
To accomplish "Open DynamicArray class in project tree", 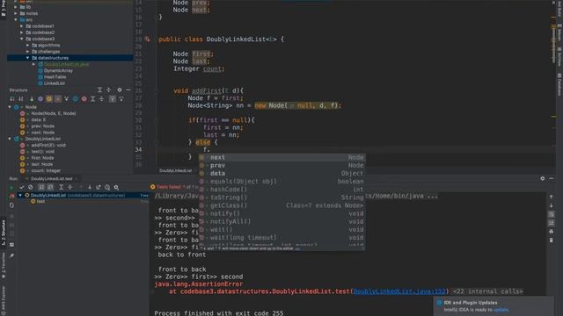I will point(58,70).
